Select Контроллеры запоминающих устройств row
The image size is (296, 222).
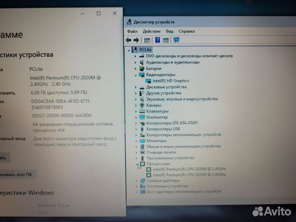[x=184, y=135]
